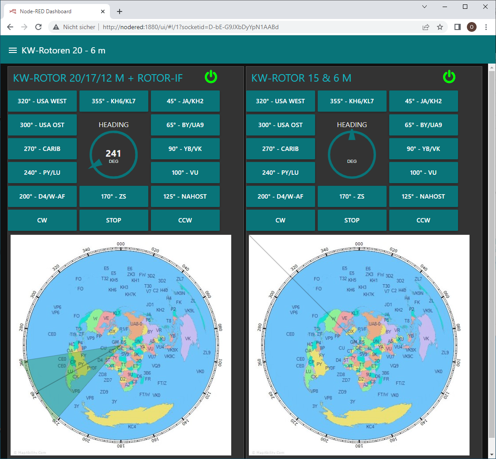Set right rotor to 65° BY/UA9

point(423,125)
